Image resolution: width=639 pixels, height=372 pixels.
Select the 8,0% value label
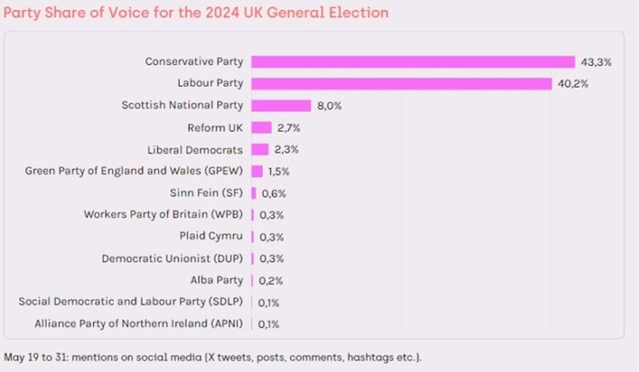pyautogui.click(x=329, y=105)
